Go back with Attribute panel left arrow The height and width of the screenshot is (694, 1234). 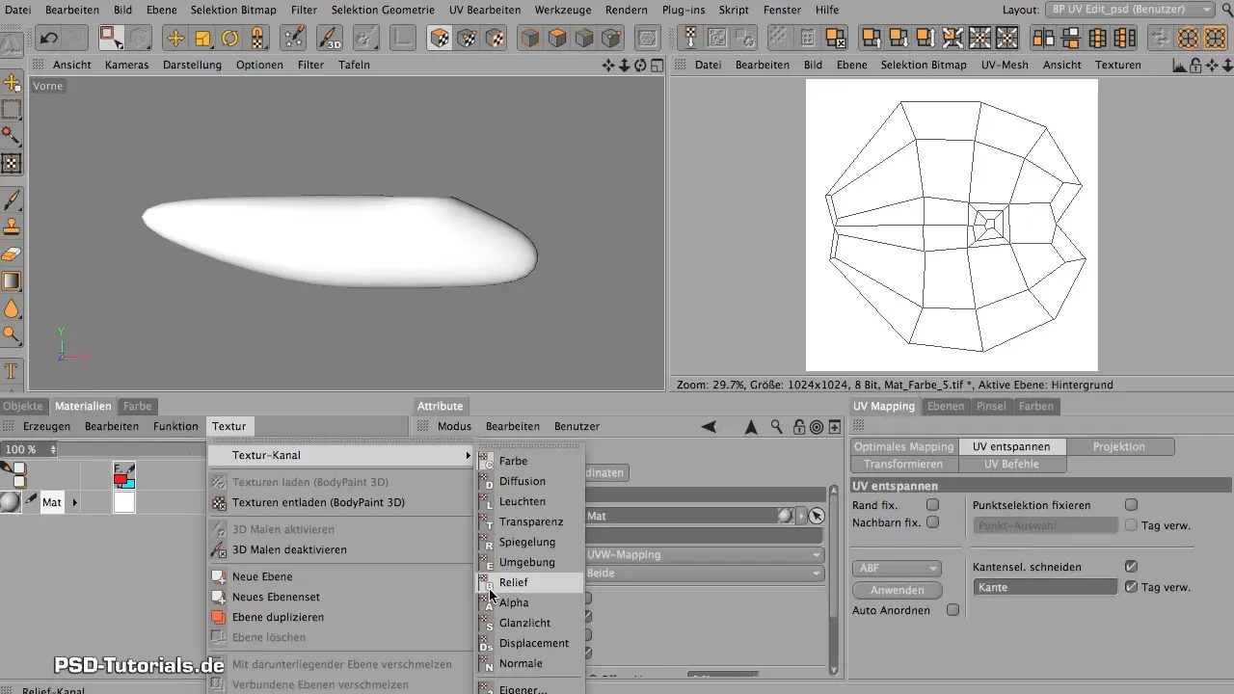[x=709, y=427]
